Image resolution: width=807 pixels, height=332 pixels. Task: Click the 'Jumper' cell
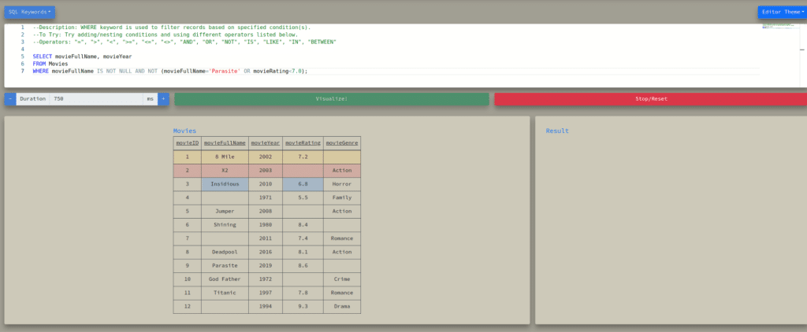[x=225, y=211]
